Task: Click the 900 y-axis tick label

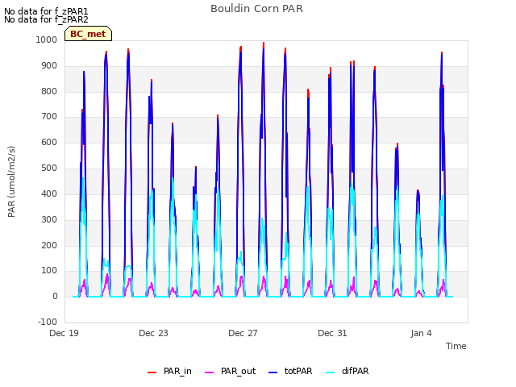Action: click(49, 66)
